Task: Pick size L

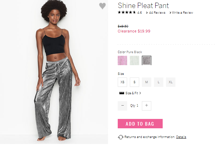Action: pyautogui.click(x=159, y=82)
